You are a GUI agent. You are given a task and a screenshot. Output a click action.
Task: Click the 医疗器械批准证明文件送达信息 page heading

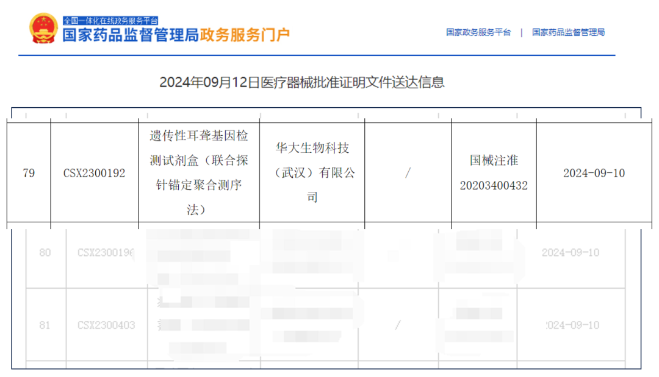click(x=302, y=82)
